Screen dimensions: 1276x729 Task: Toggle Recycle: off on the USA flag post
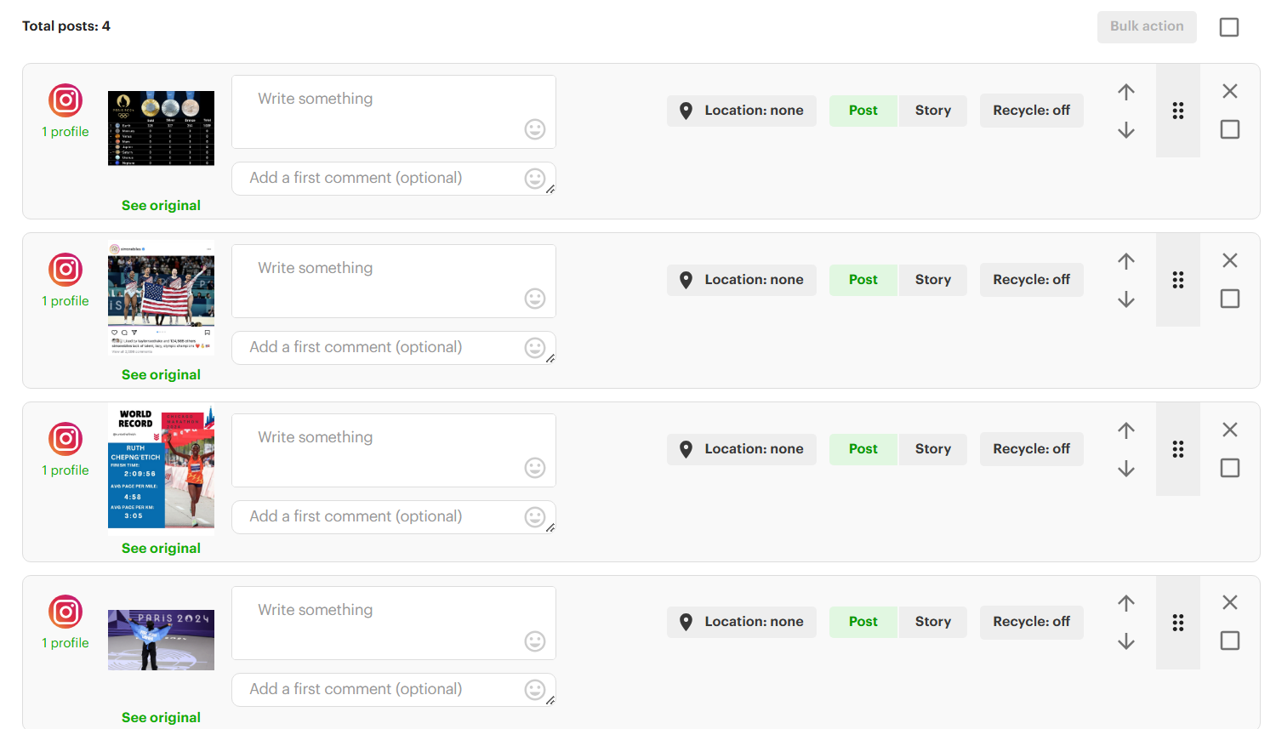1032,280
